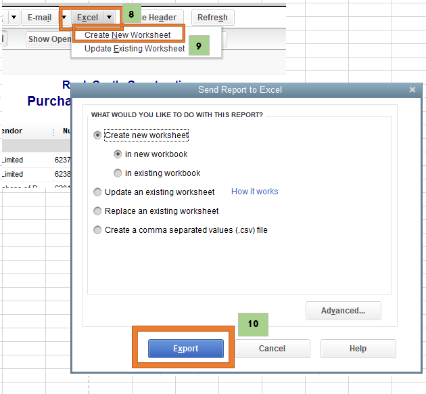The image size is (426, 394).
Task: Expand the E-mail dropdown arrow
Action: (x=64, y=18)
